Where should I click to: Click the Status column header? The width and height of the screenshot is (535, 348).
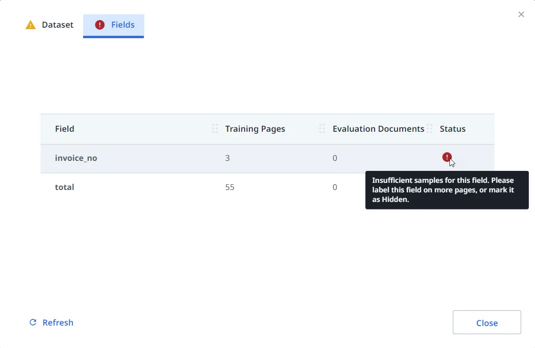pos(452,129)
